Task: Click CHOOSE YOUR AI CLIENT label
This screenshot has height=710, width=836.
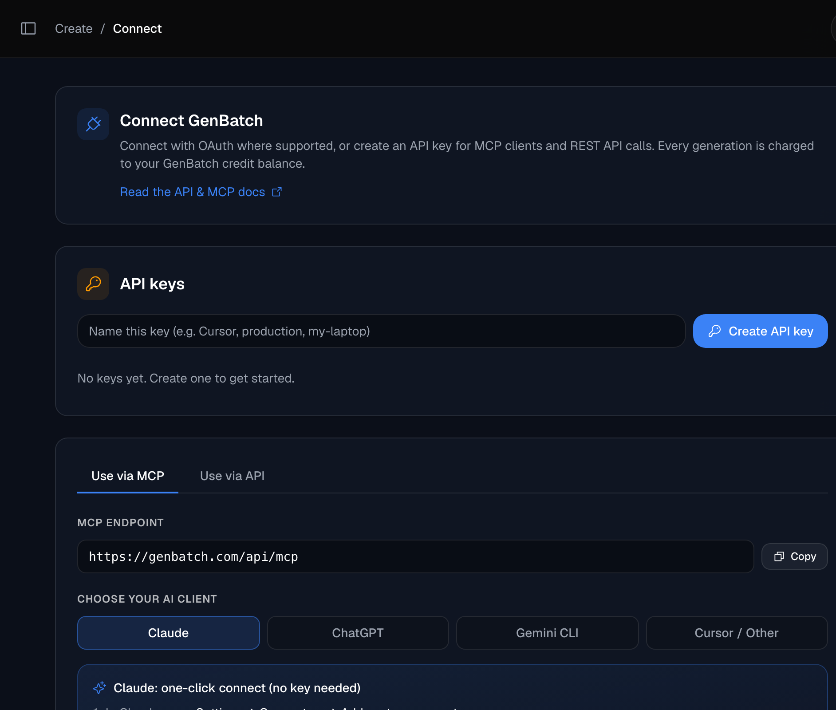Action: pyautogui.click(x=147, y=599)
